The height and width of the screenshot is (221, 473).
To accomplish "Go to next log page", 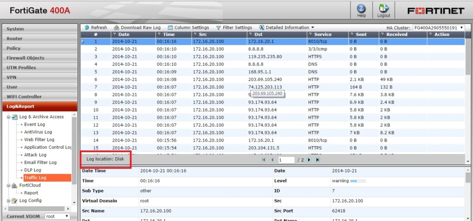I will coord(309,160).
